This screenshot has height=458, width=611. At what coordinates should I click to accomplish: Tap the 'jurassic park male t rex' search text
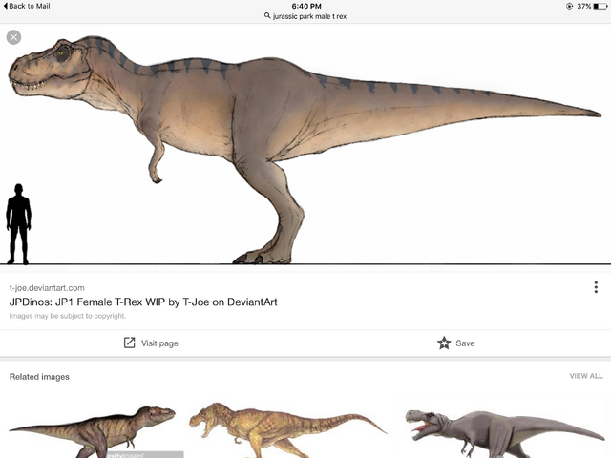coord(309,16)
